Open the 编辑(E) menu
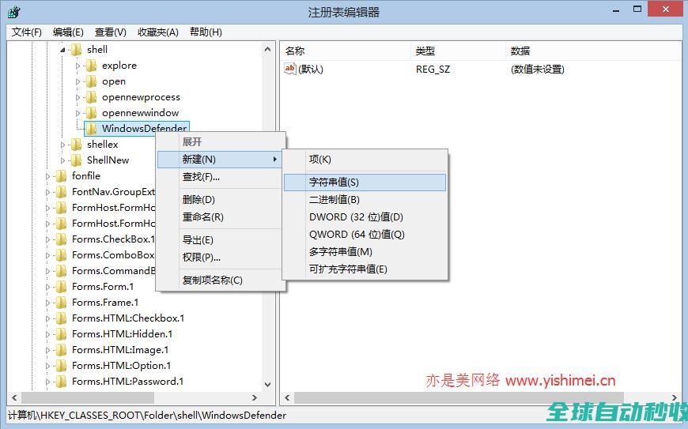Image resolution: width=688 pixels, height=429 pixels. pyautogui.click(x=68, y=32)
